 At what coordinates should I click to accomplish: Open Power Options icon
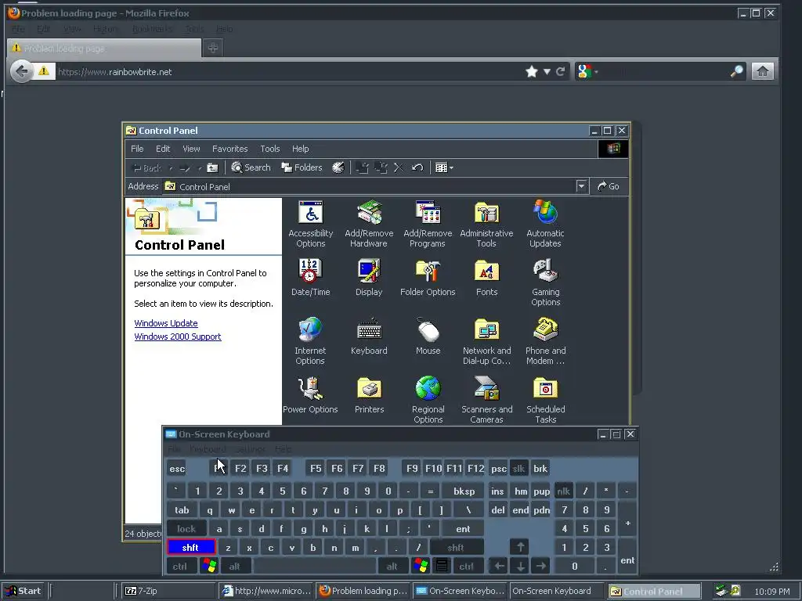point(310,395)
